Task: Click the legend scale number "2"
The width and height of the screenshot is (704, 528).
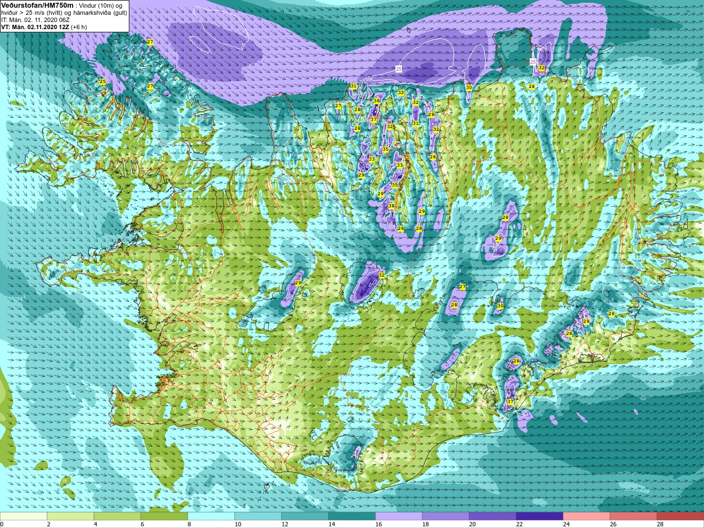Action: coord(48,524)
